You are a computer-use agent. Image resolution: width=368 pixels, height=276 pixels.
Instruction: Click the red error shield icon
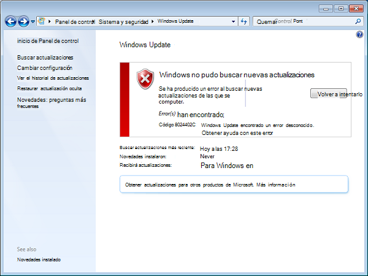pyautogui.click(x=145, y=79)
